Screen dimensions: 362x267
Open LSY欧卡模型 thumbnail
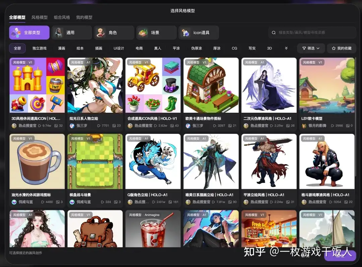pos(327,85)
